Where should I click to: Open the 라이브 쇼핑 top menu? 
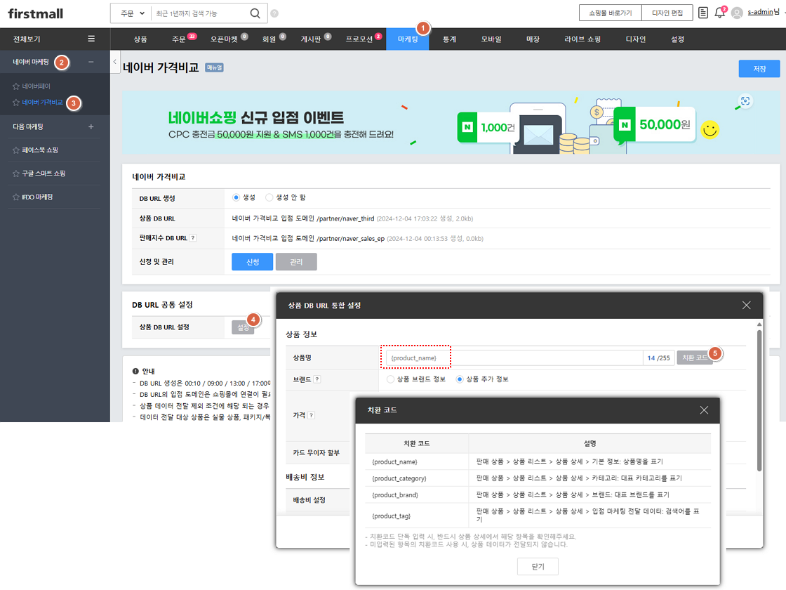click(x=582, y=39)
